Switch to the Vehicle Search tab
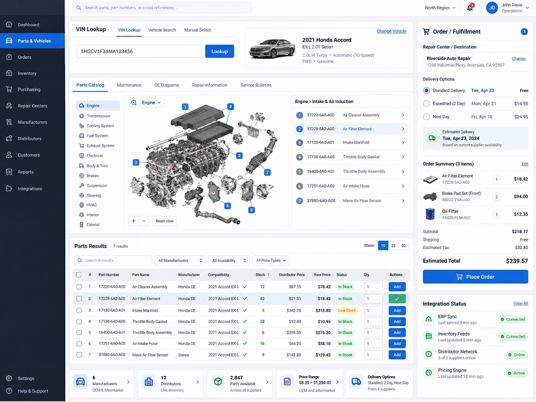 pos(162,30)
